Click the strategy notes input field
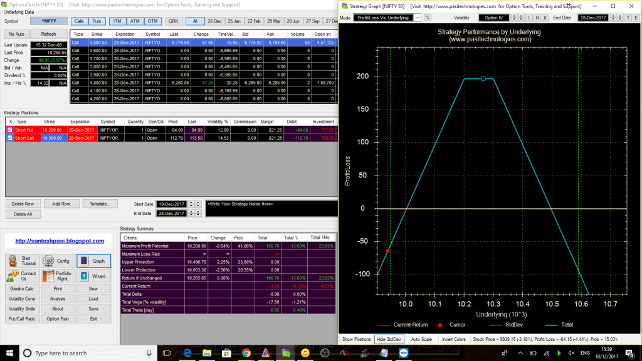Screen dimensions: 642x361 [x=263, y=207]
